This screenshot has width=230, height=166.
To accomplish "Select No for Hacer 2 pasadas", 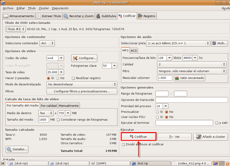I will [x=59, y=78].
